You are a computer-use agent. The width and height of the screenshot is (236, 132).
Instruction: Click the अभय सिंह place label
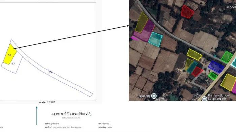click(x=145, y=96)
